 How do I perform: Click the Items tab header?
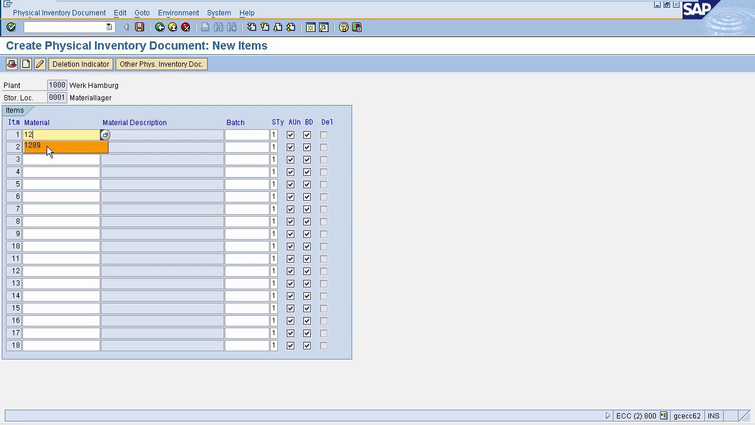click(x=15, y=110)
